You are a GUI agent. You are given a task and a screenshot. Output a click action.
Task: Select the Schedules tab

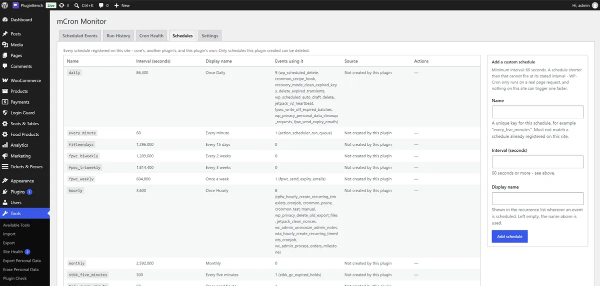[x=182, y=36]
